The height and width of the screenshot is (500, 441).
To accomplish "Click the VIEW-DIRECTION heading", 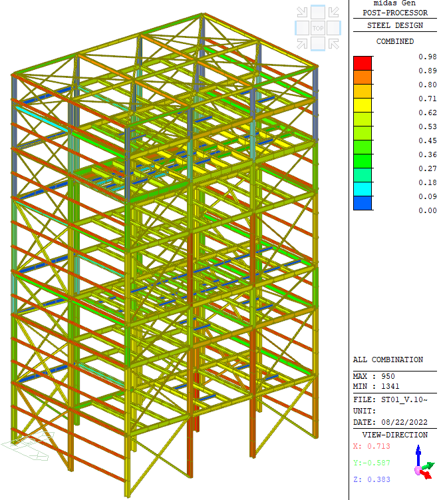I will click(395, 435).
